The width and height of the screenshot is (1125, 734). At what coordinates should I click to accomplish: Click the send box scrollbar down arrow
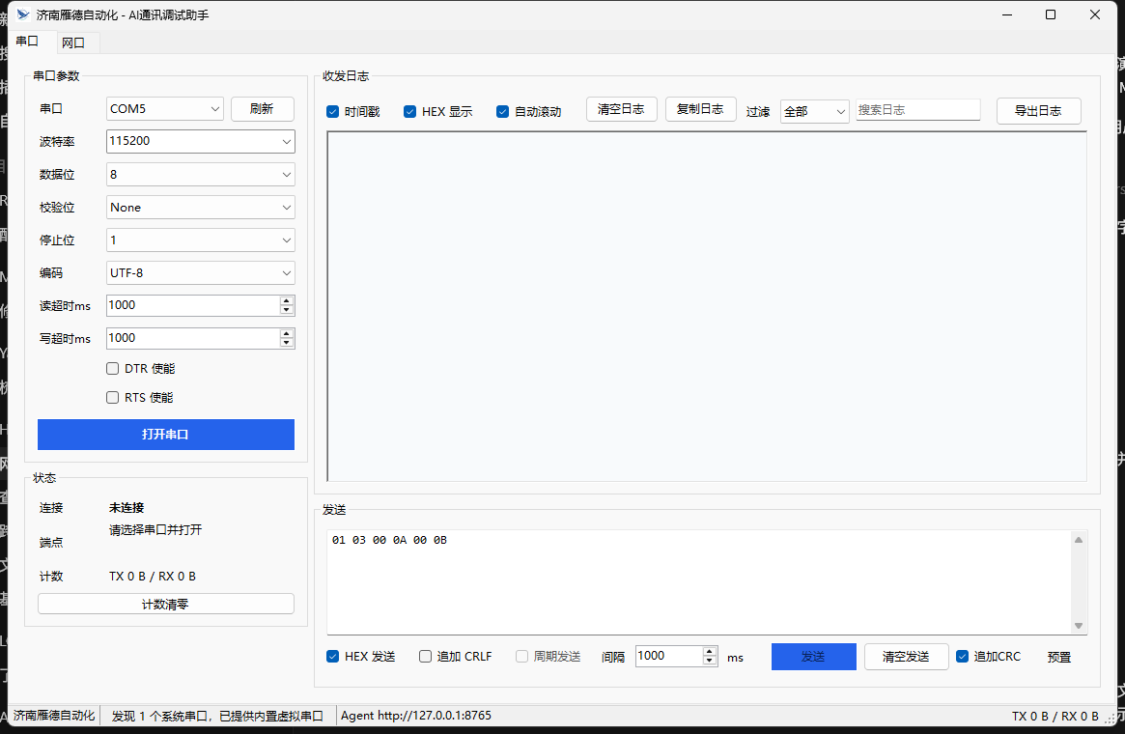coord(1079,626)
